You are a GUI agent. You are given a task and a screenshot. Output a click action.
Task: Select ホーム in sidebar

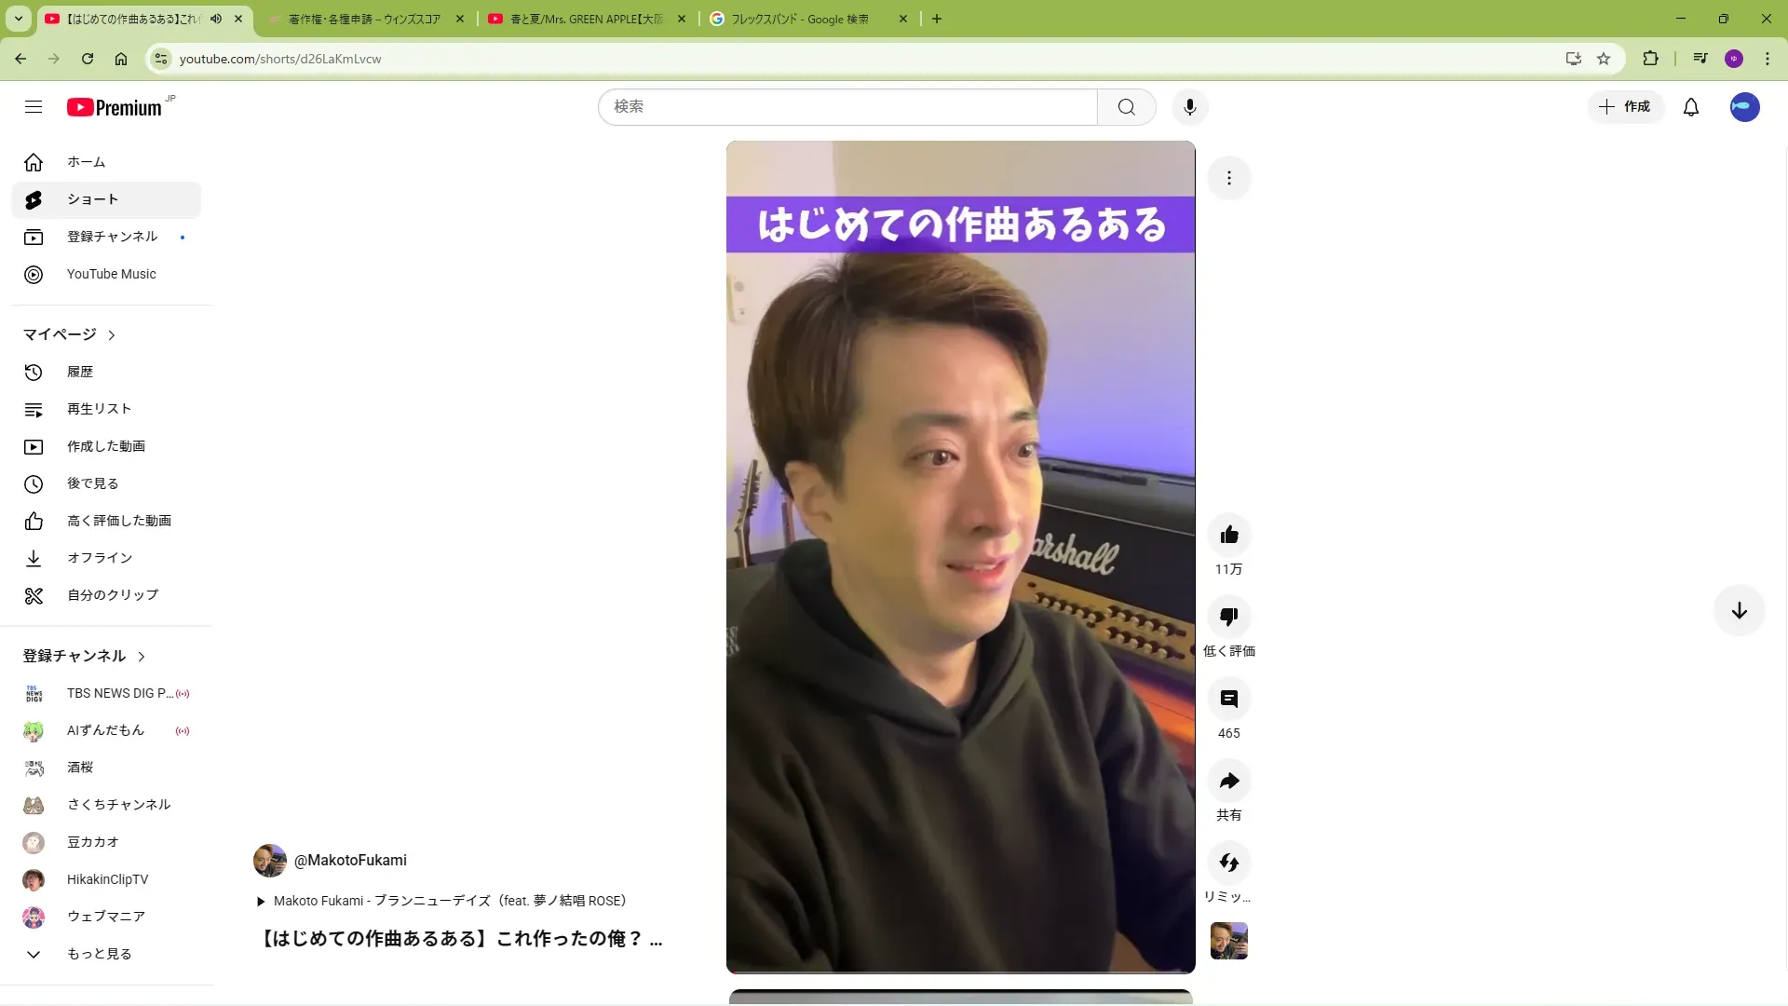click(x=86, y=162)
